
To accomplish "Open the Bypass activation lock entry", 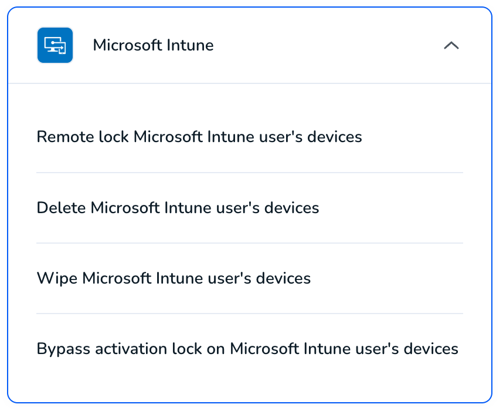I will tap(250, 349).
